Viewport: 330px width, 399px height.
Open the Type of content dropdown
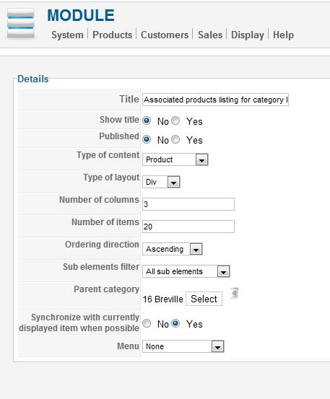[x=175, y=159]
